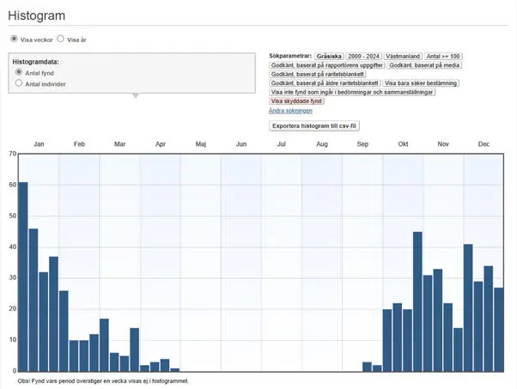
Task: Click the 'Västmanland' region tag
Action: [x=403, y=56]
